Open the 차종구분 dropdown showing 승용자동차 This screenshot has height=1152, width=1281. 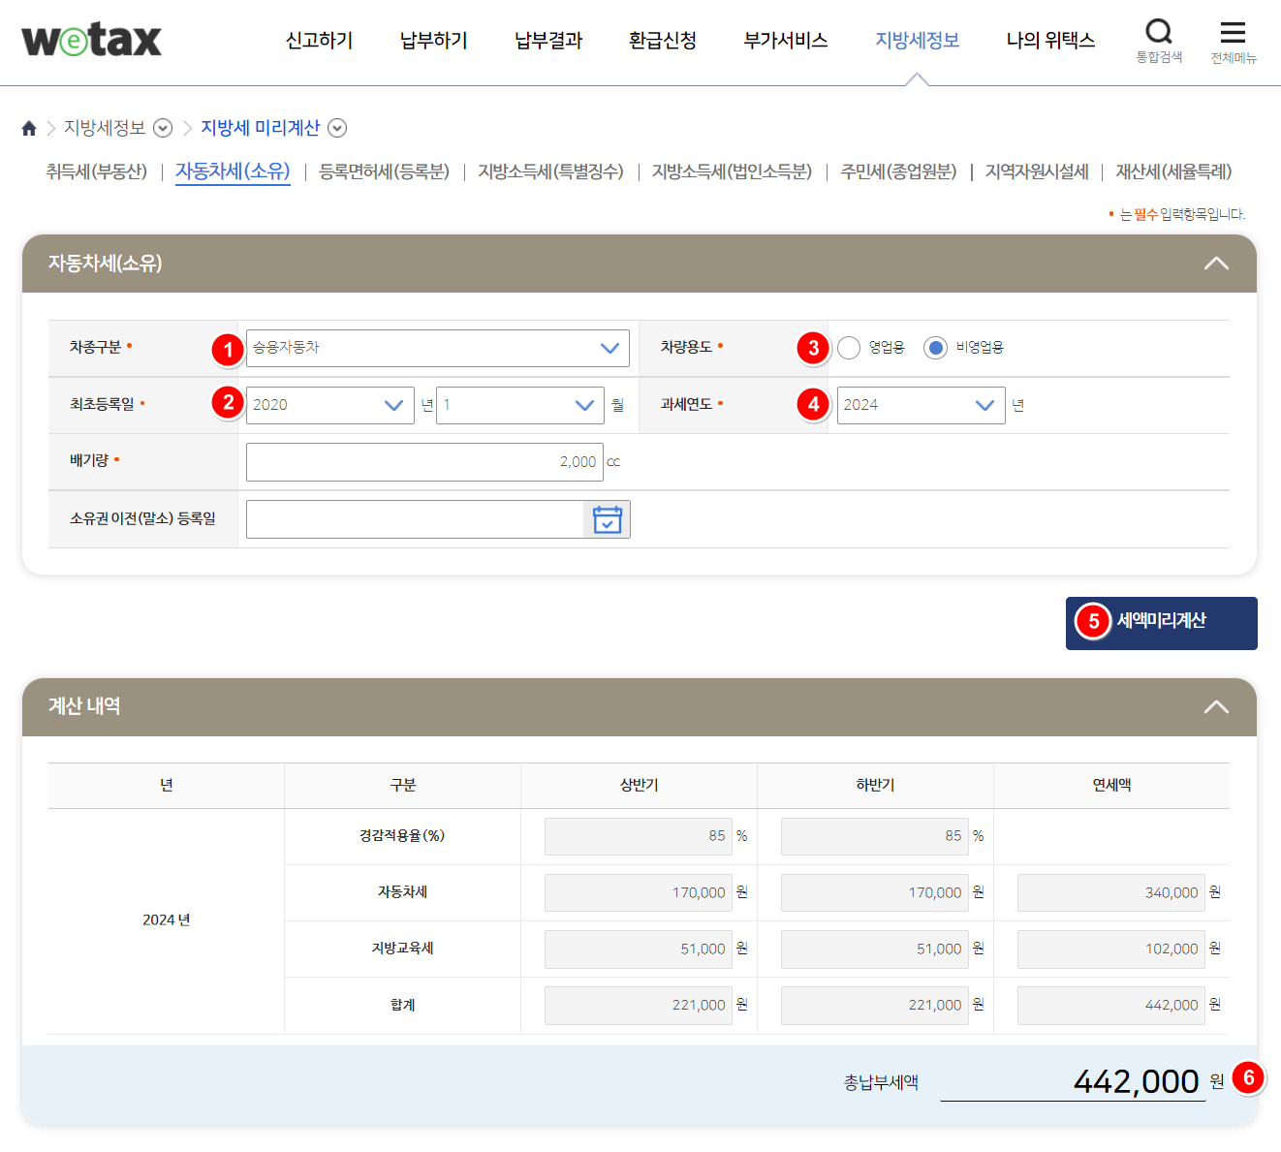tap(438, 348)
